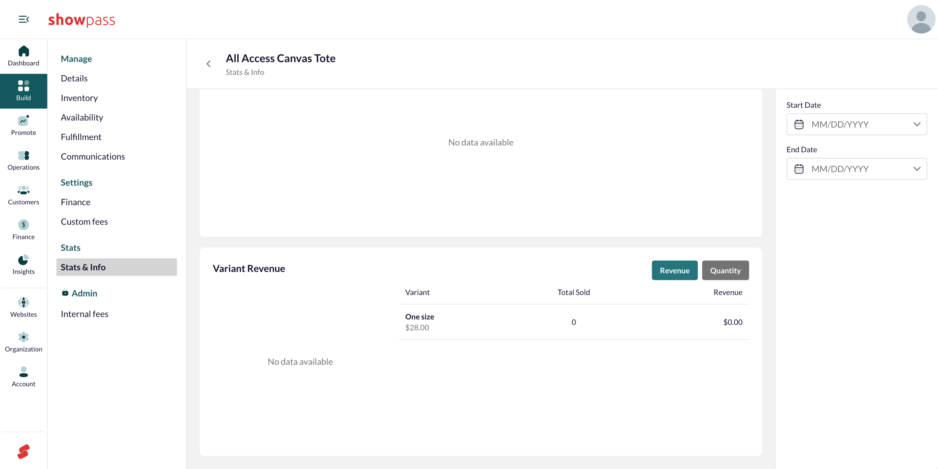Open the Websites section
This screenshot has width=938, height=469.
click(x=24, y=307)
